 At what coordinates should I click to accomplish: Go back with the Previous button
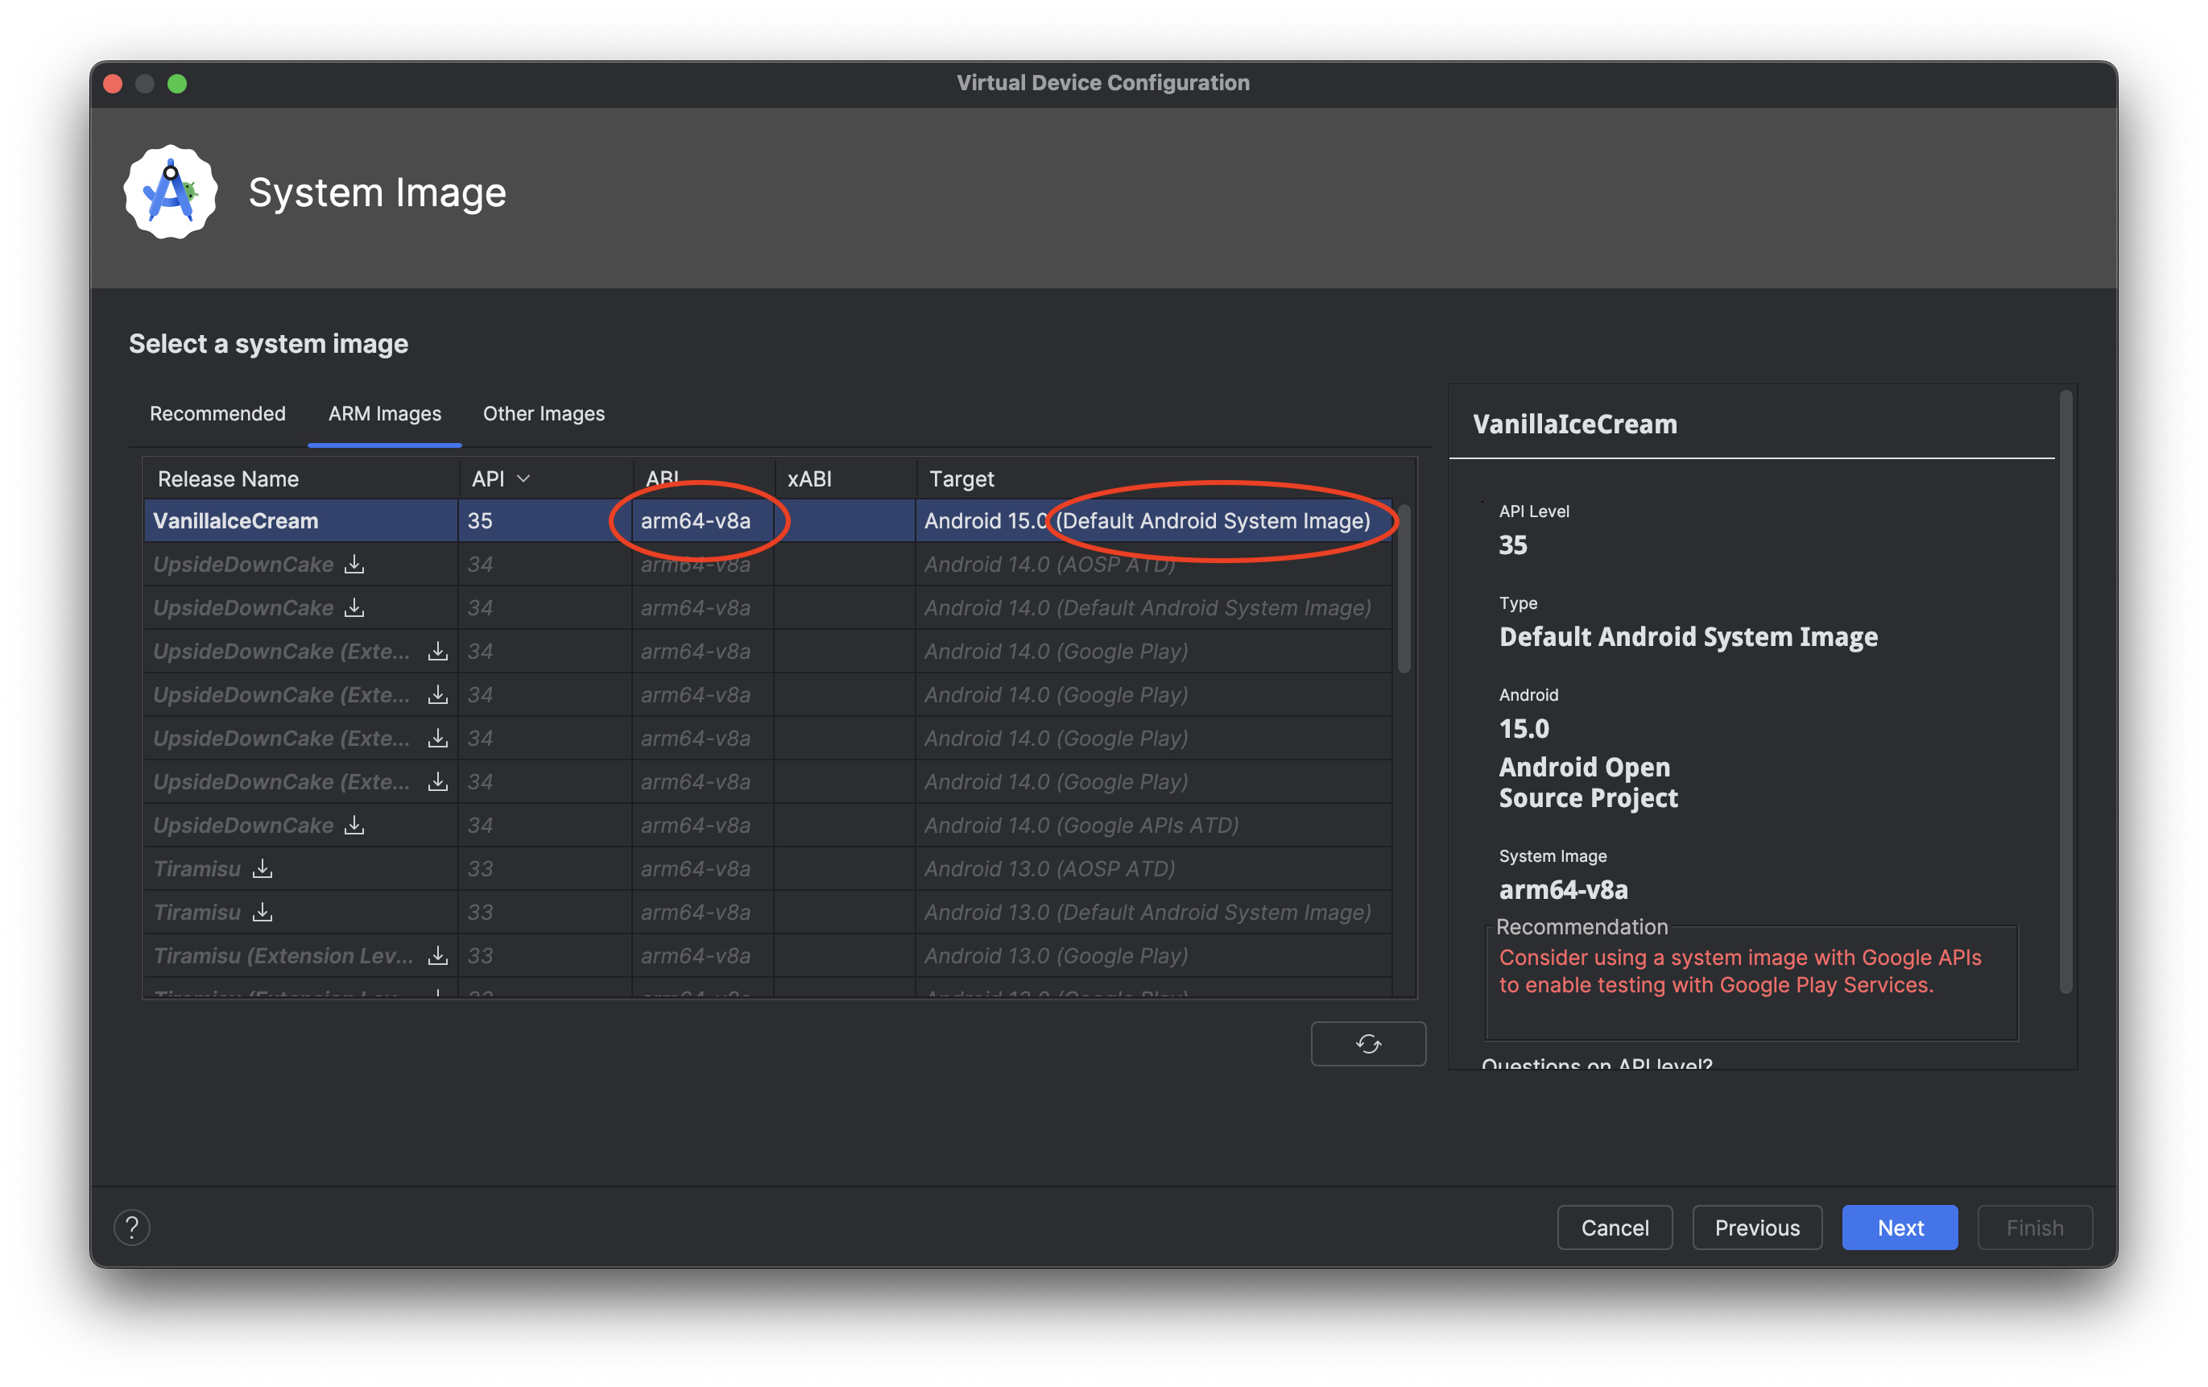point(1757,1228)
